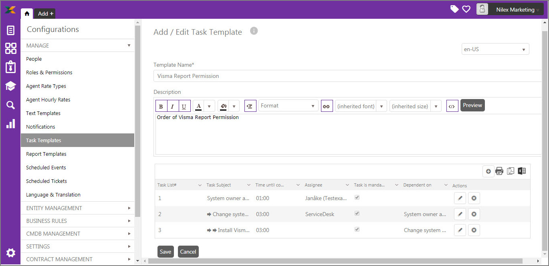Open the bar chart reports sidebar icon
Screen dimensions: 549x266
click(x=11, y=124)
